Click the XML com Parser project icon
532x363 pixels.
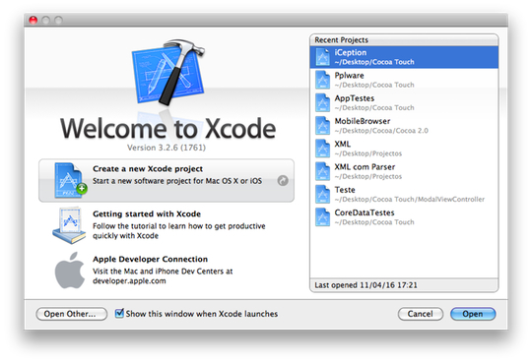[322, 171]
